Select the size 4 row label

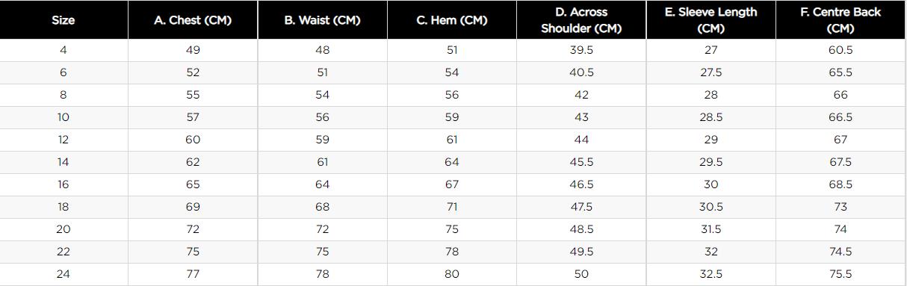(64, 50)
